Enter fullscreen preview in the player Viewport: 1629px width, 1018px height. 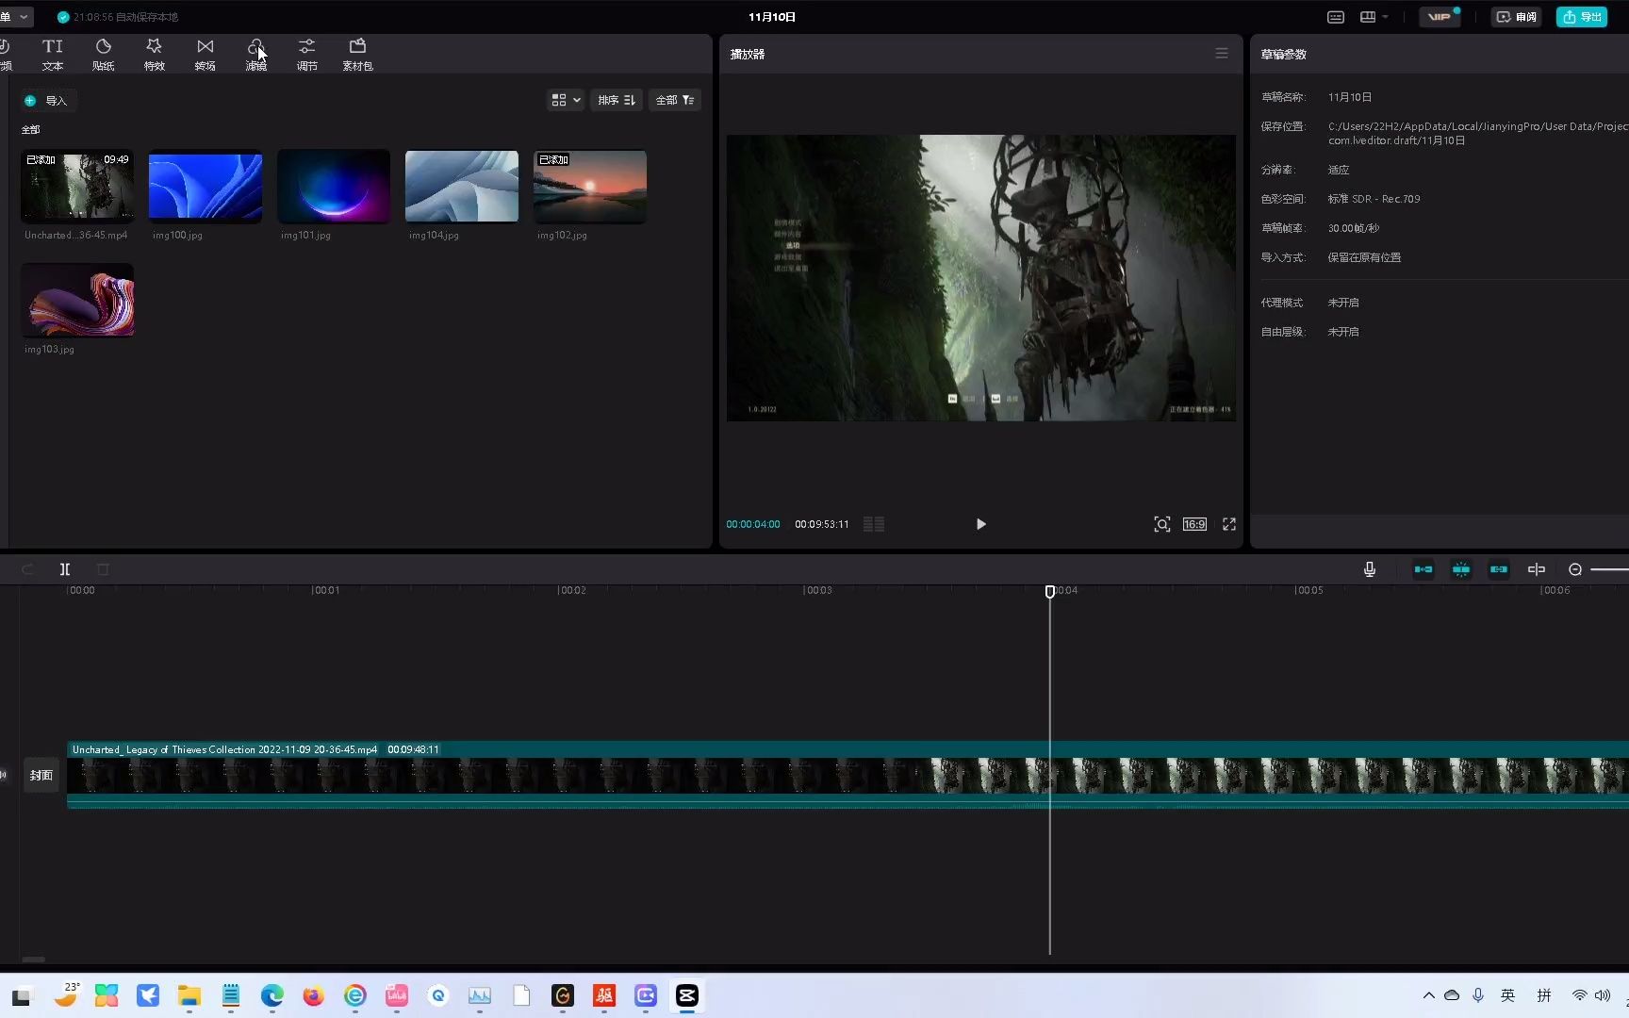1229,524
